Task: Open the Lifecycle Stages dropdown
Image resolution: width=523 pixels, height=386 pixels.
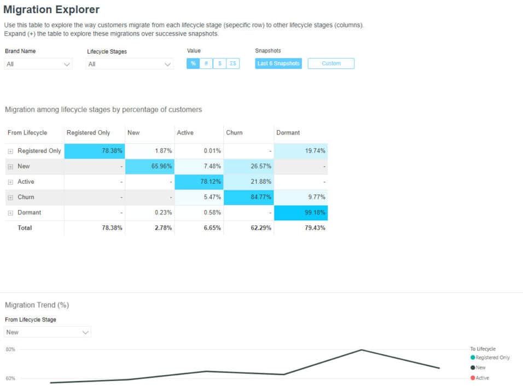Action: pos(129,63)
